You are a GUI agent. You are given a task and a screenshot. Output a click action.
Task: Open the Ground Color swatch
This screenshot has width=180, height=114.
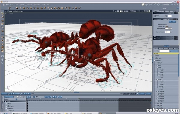pyautogui.click(x=167, y=26)
